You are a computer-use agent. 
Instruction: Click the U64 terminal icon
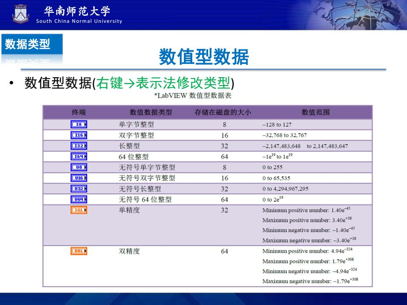(79, 199)
